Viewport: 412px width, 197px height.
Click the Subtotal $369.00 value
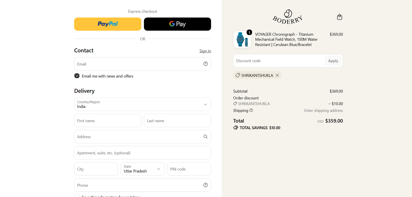click(x=336, y=91)
